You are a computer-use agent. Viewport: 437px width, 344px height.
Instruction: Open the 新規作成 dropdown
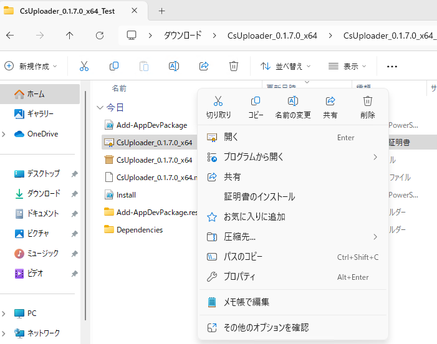[x=31, y=66]
